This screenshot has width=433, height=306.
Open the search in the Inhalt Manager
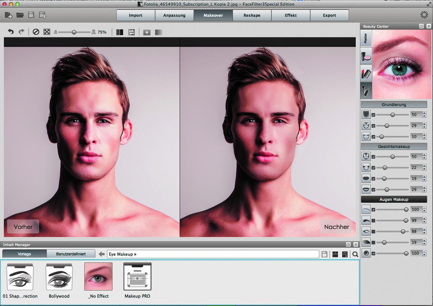355,254
